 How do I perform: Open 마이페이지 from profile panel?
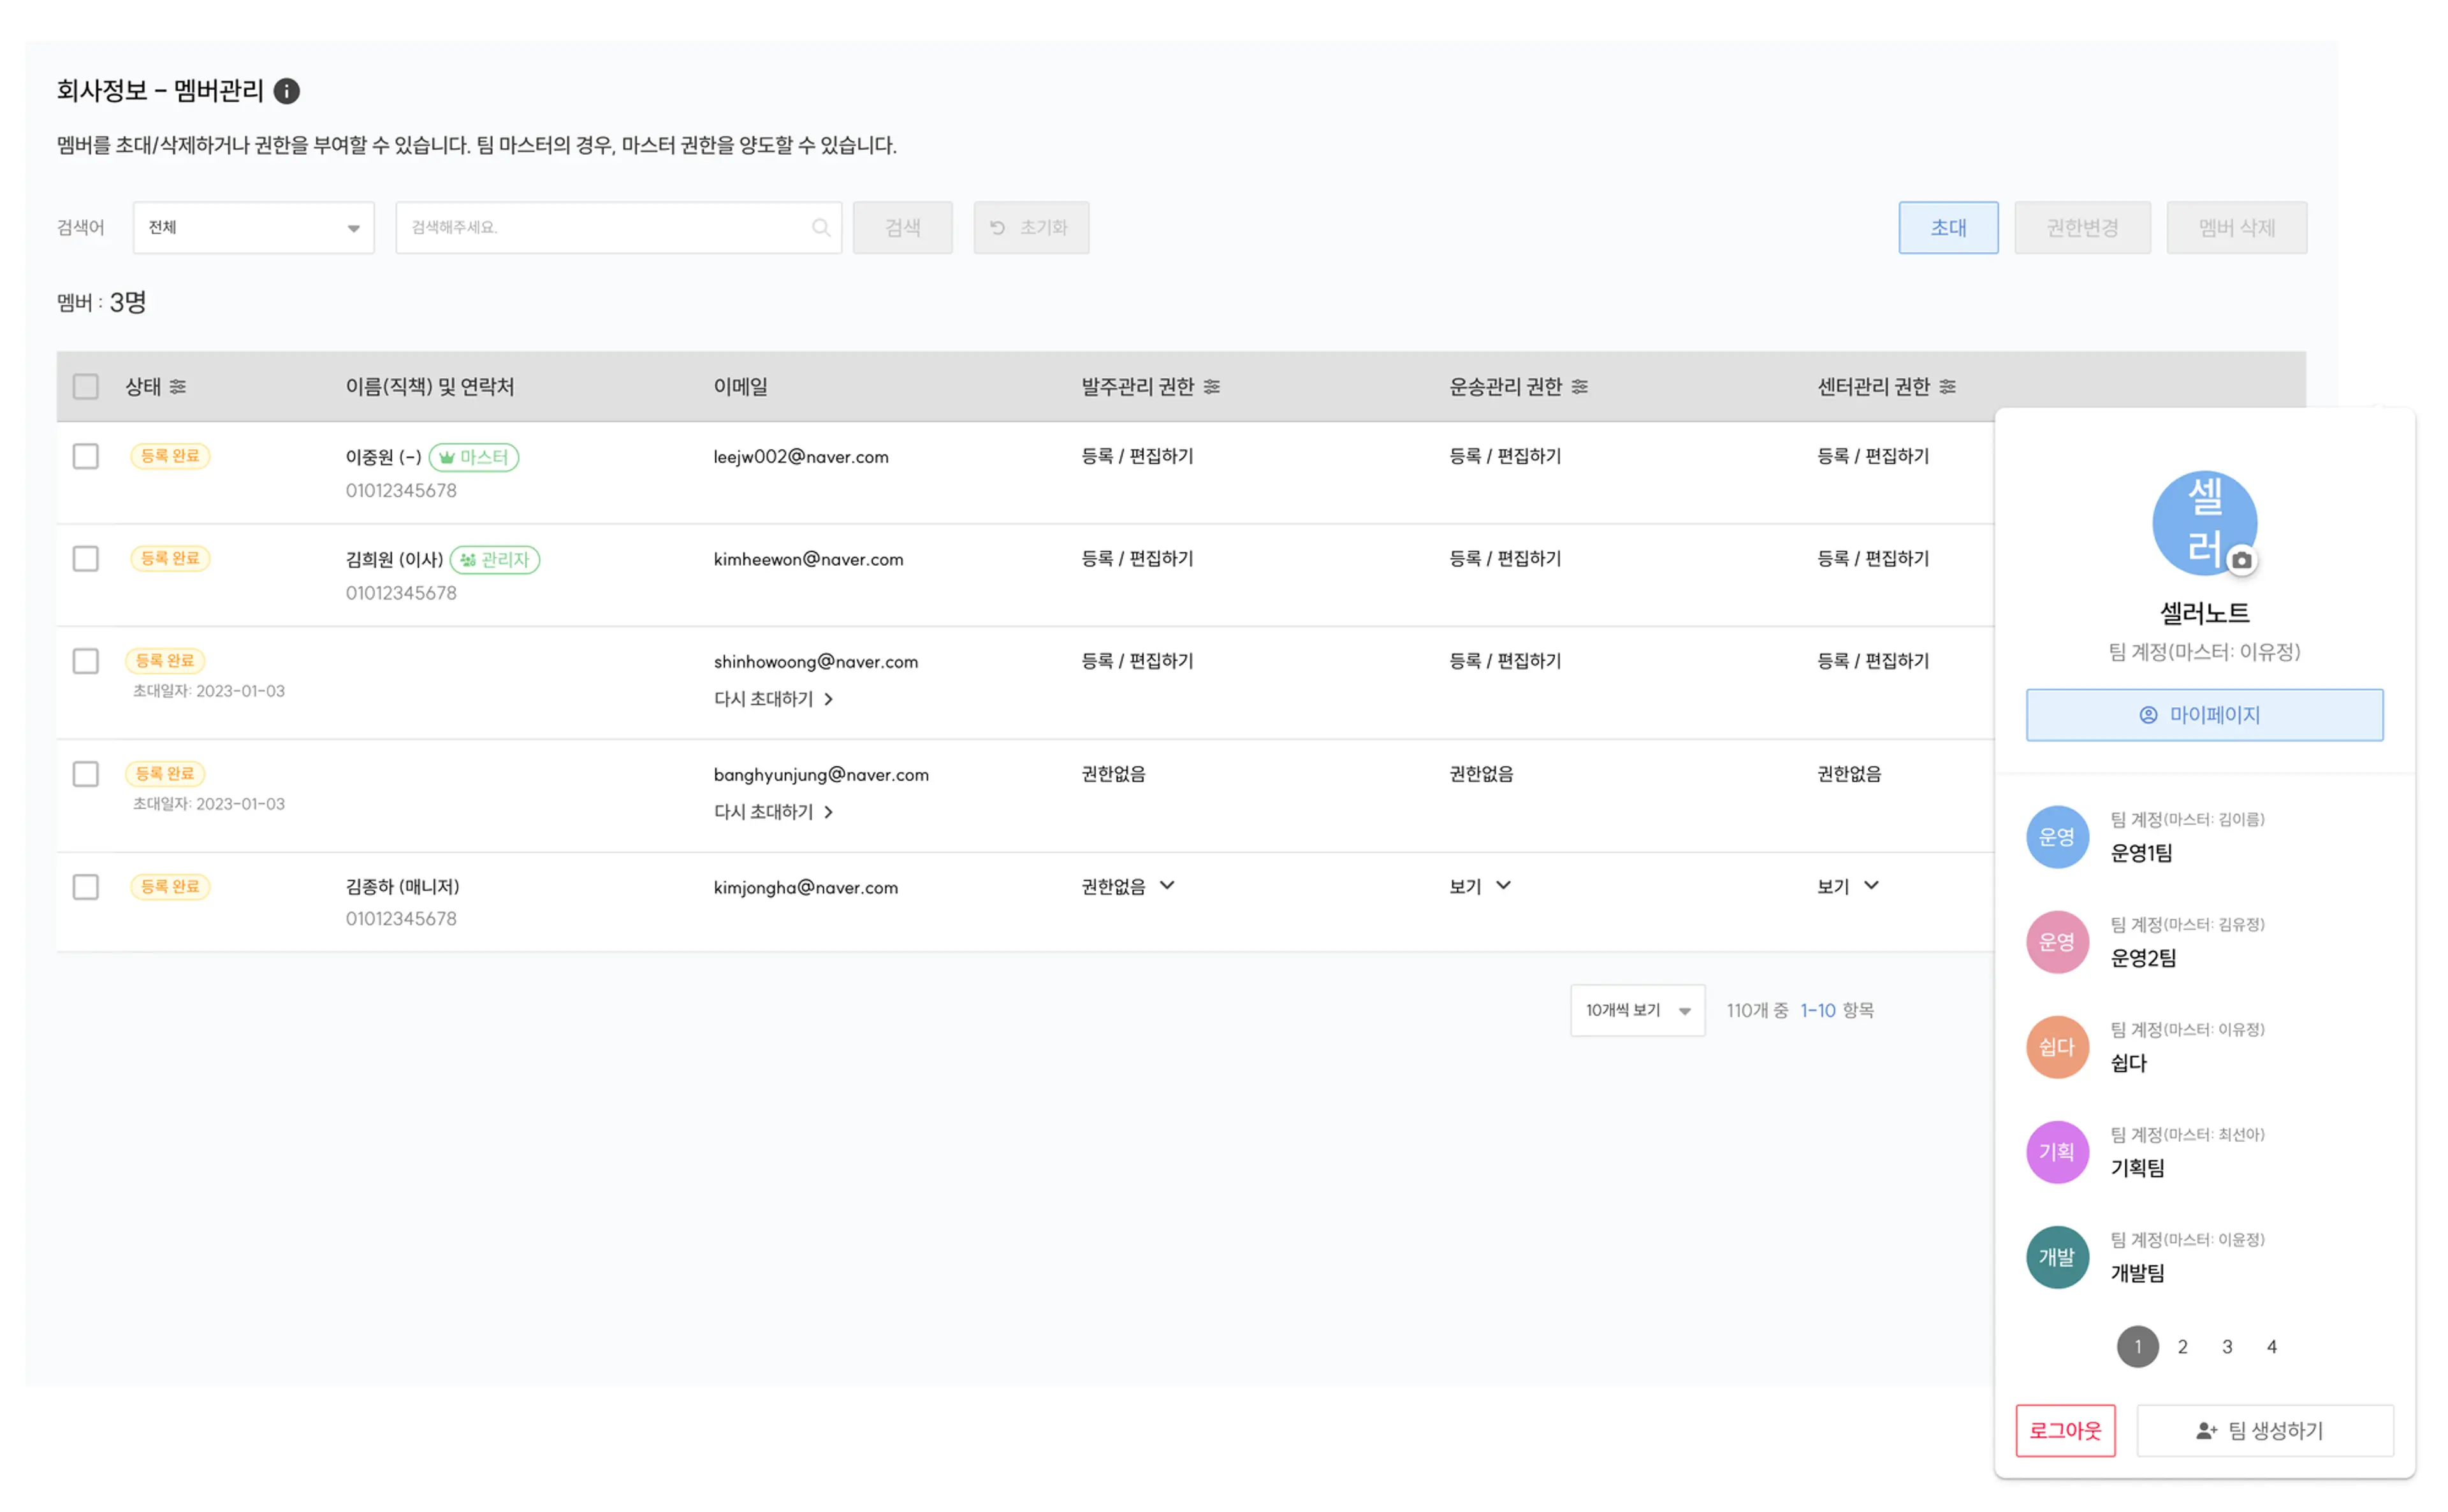tap(2204, 715)
